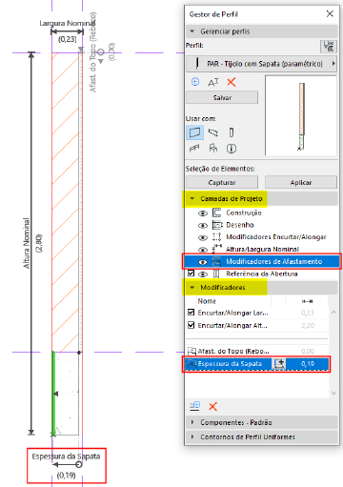Click the Referência da Abertura layer icon
Image resolution: width=343 pixels, height=487 pixels.
[216, 274]
